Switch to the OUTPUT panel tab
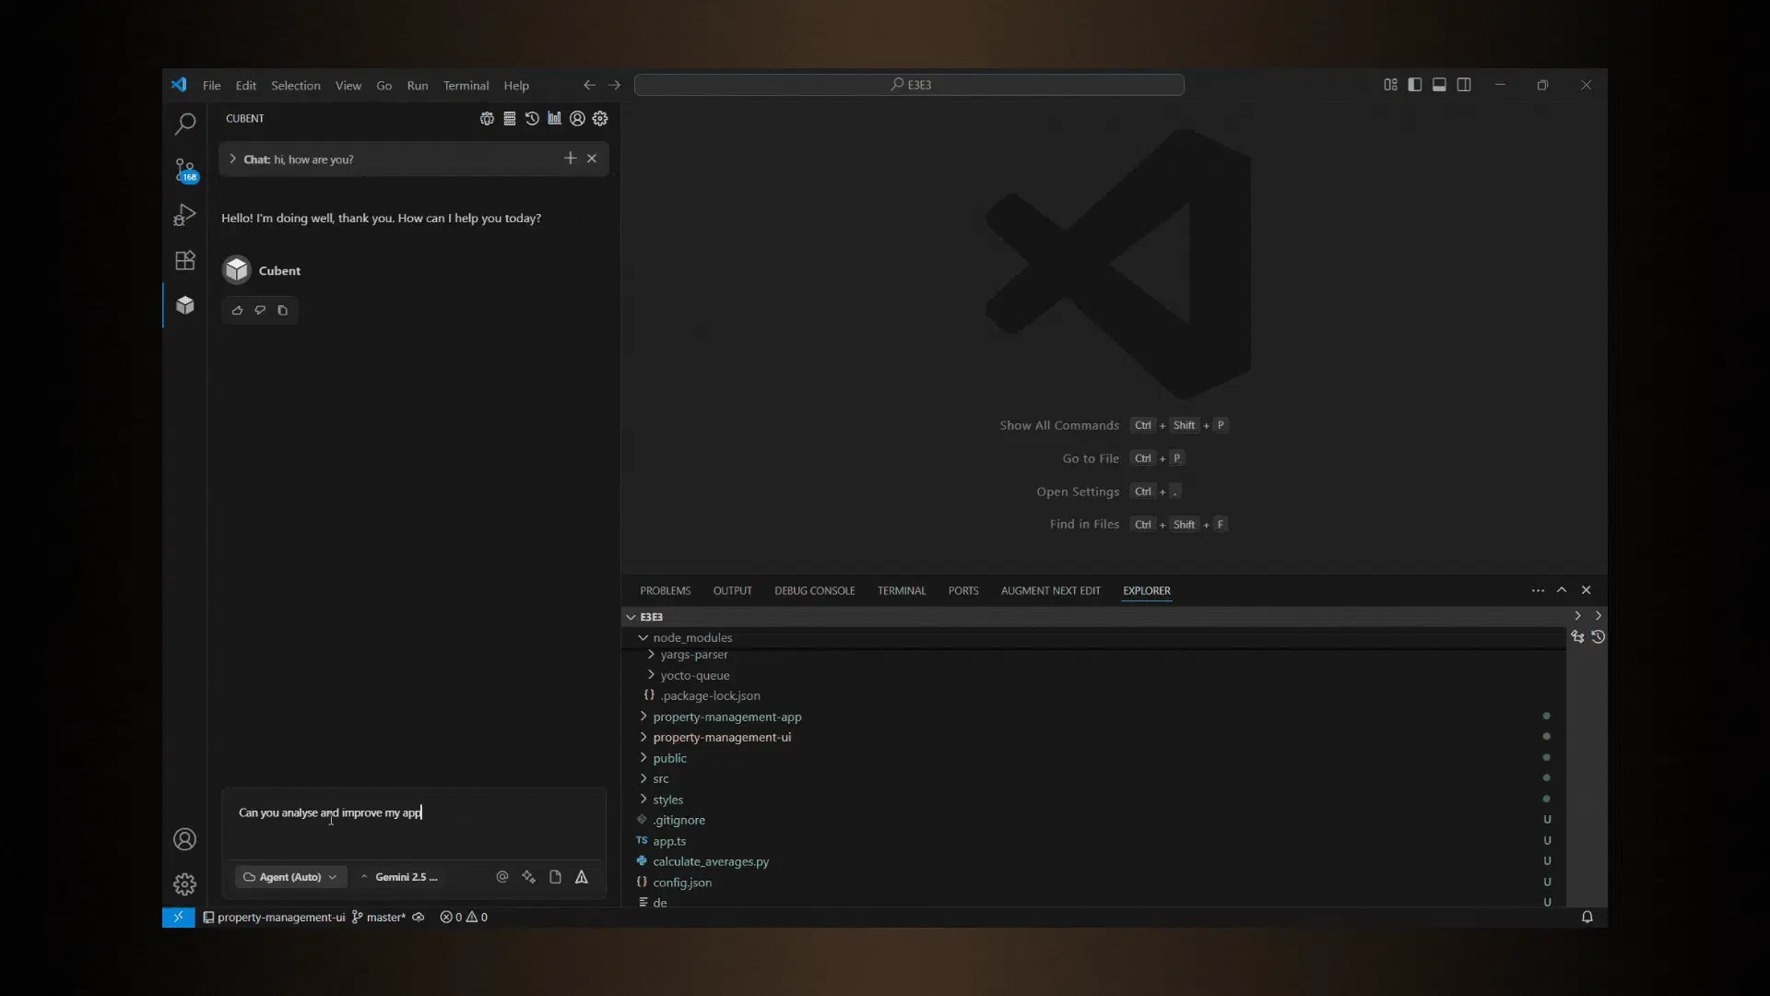Screen dimensions: 1770x996 click(x=732, y=591)
